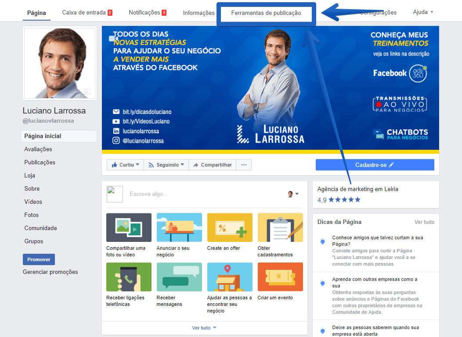Click the profile picture of Luciano Larrossa

pyautogui.click(x=60, y=63)
